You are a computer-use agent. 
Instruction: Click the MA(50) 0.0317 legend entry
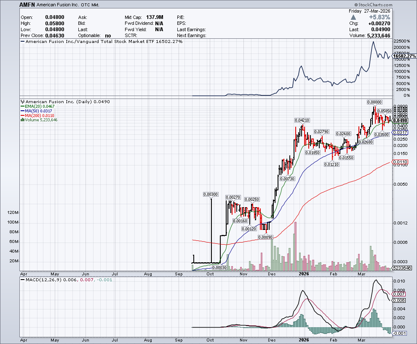(36, 111)
